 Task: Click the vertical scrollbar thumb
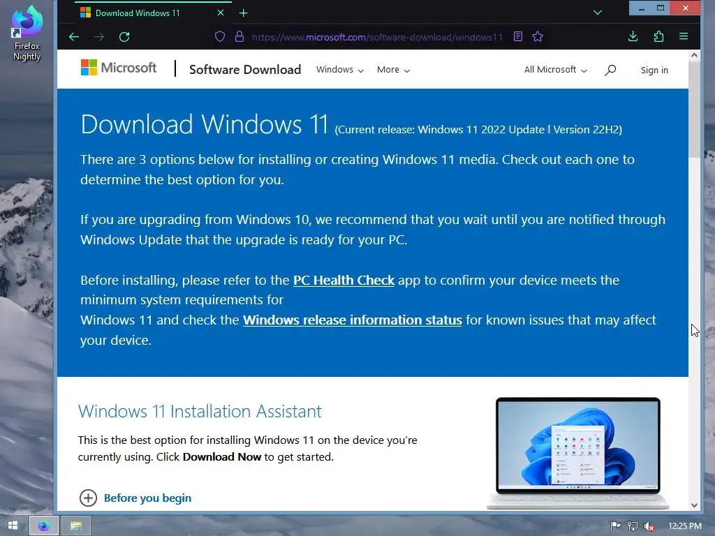(x=694, y=110)
